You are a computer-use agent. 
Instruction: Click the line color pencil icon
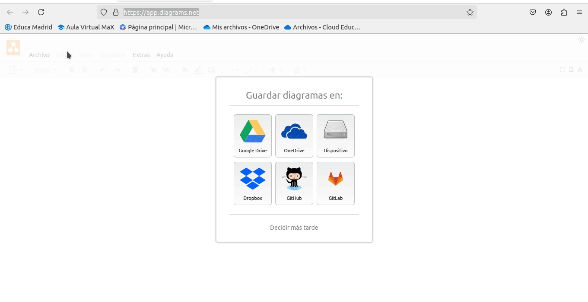coord(198,70)
